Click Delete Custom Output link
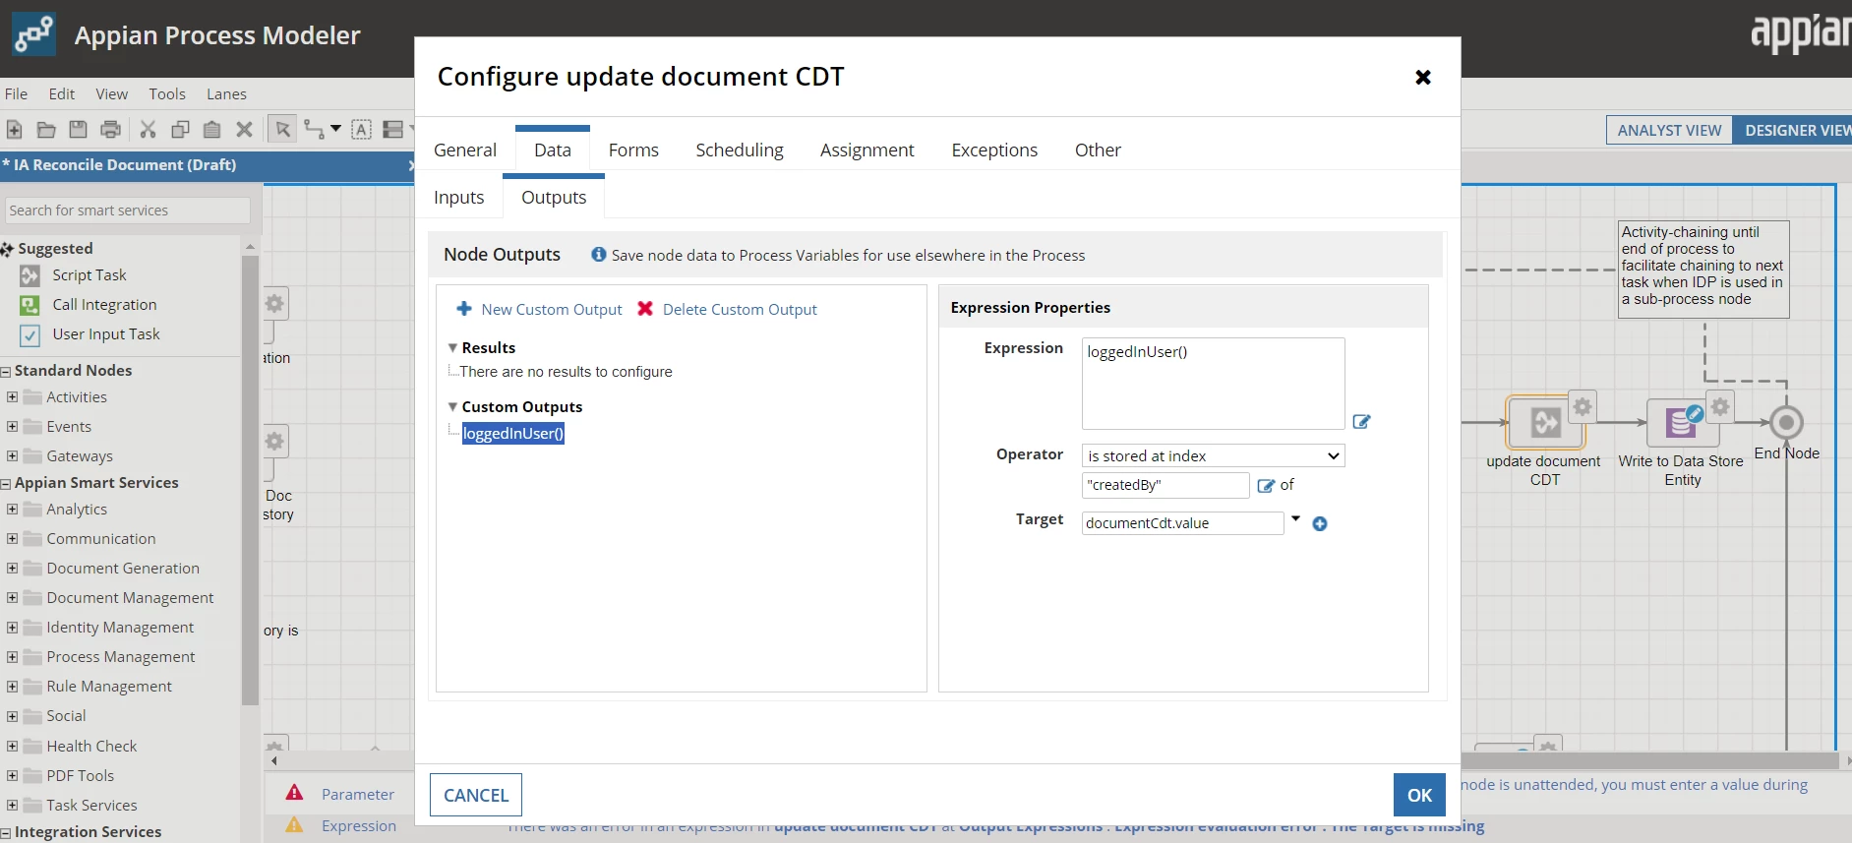This screenshot has height=843, width=1852. point(727,309)
